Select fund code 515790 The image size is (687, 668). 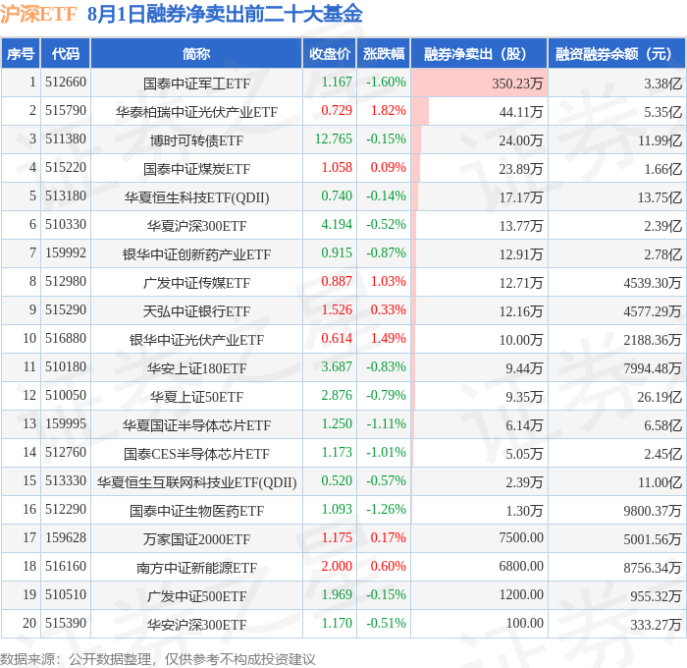(x=66, y=111)
